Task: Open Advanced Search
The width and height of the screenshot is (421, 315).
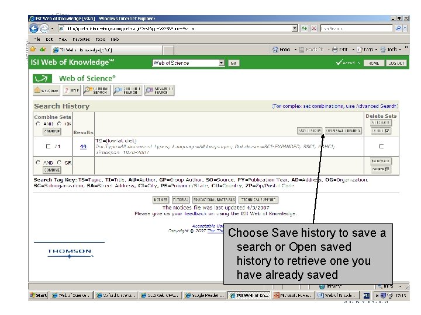Action: tap(160, 90)
